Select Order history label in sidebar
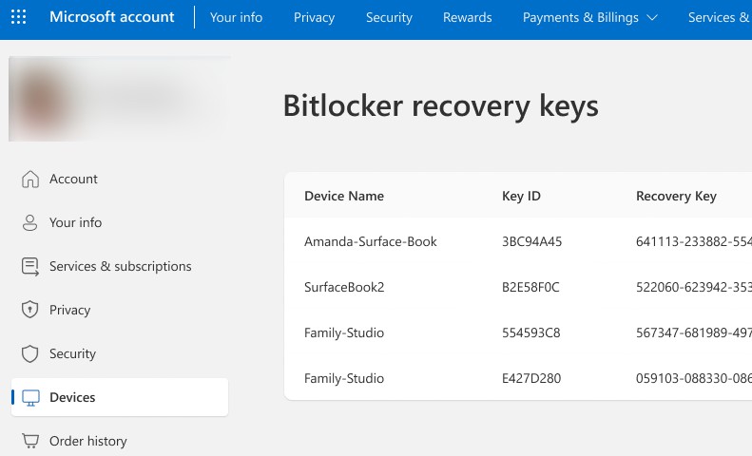This screenshot has height=456, width=752. (x=88, y=441)
